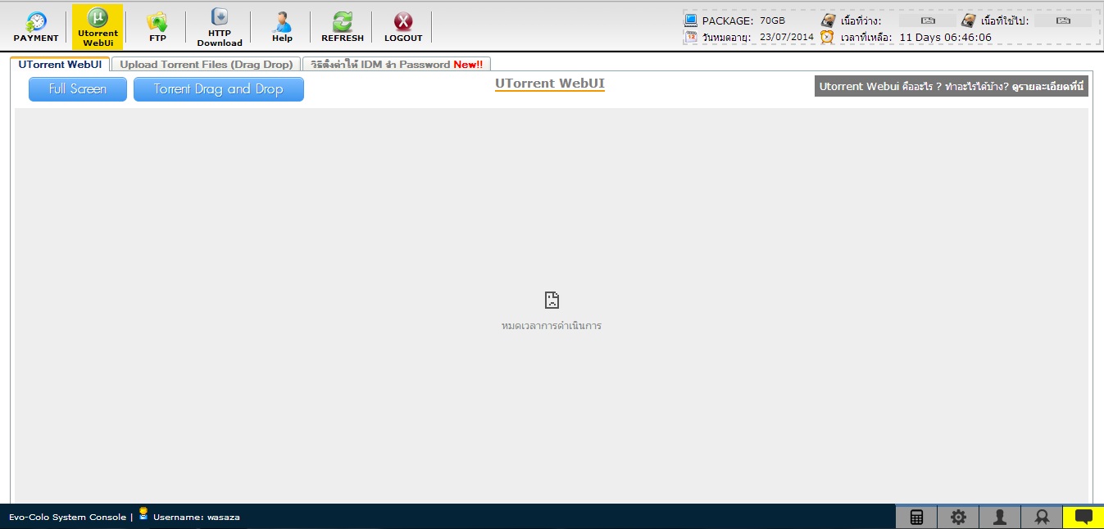
Task: Open the award ribbon icon in bottom bar
Action: pos(1042,517)
